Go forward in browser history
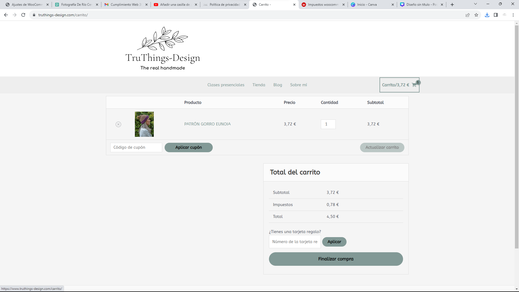Viewport: 519px width, 292px height. click(15, 15)
